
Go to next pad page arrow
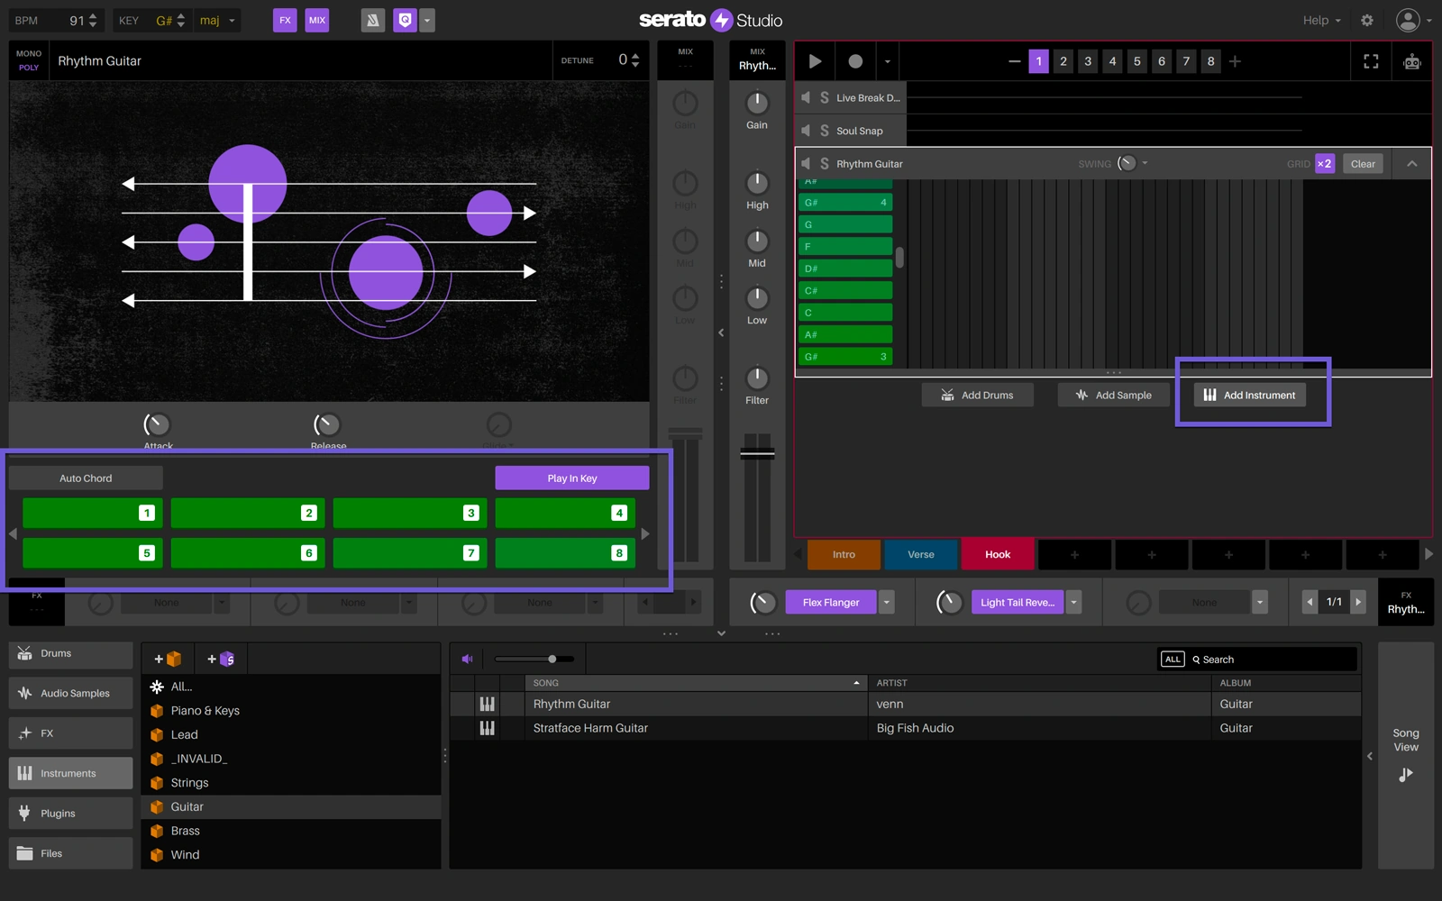645,533
